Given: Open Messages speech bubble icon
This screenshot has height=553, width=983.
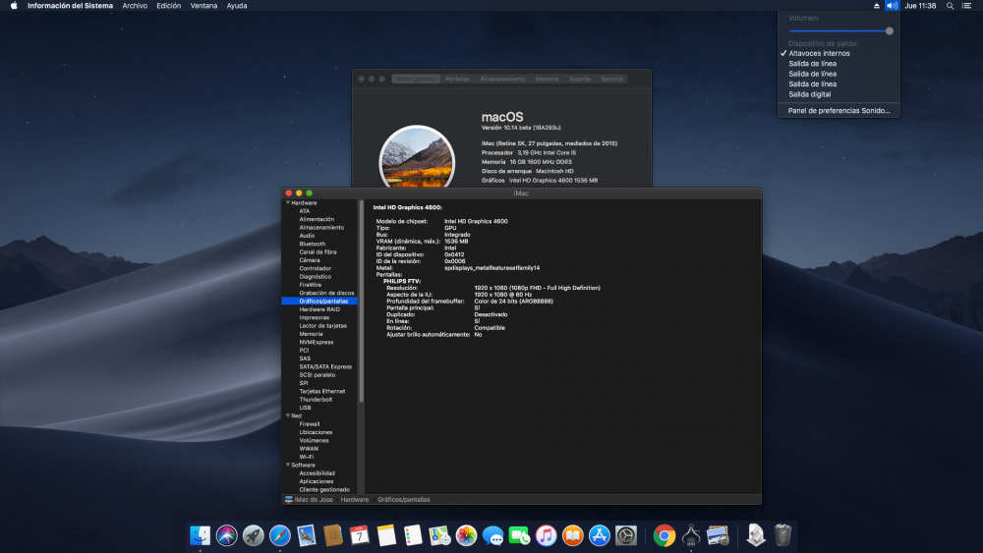Looking at the screenshot, I should point(492,535).
